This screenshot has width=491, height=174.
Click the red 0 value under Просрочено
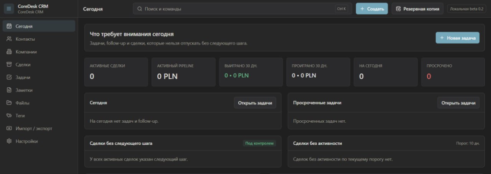(429, 76)
